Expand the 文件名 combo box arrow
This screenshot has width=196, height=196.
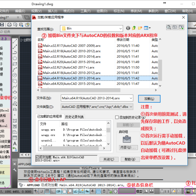click(131, 98)
